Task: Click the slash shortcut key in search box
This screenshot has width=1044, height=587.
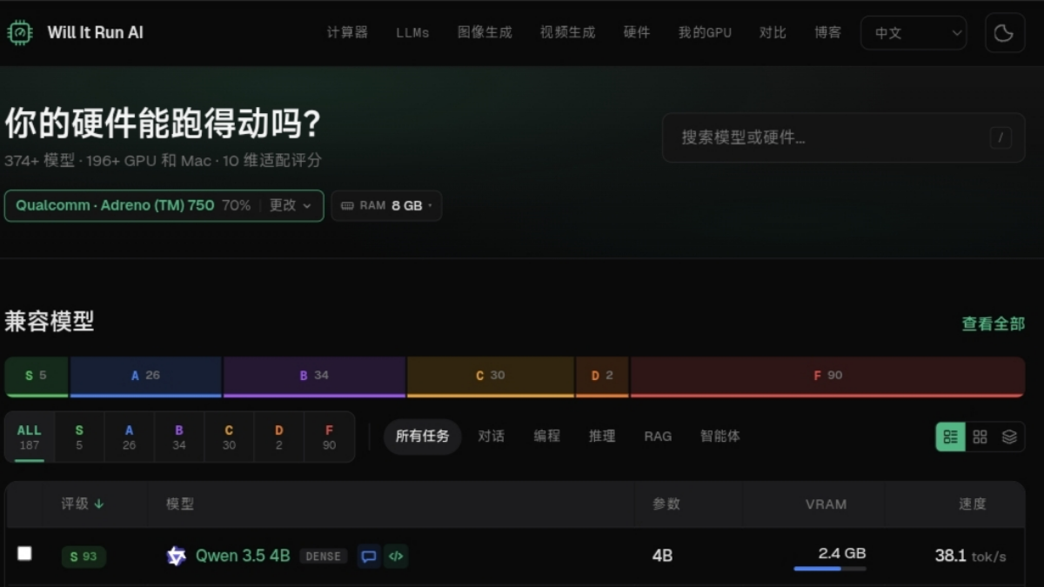Action: (1000, 137)
